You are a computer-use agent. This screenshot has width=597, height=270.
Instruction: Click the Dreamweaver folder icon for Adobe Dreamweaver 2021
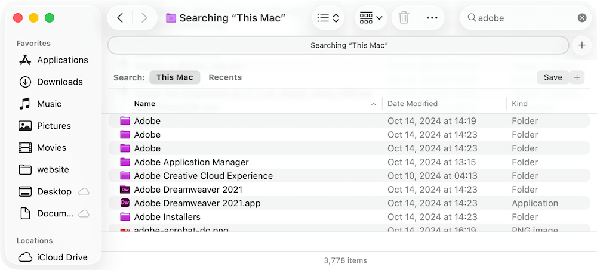[x=125, y=190]
